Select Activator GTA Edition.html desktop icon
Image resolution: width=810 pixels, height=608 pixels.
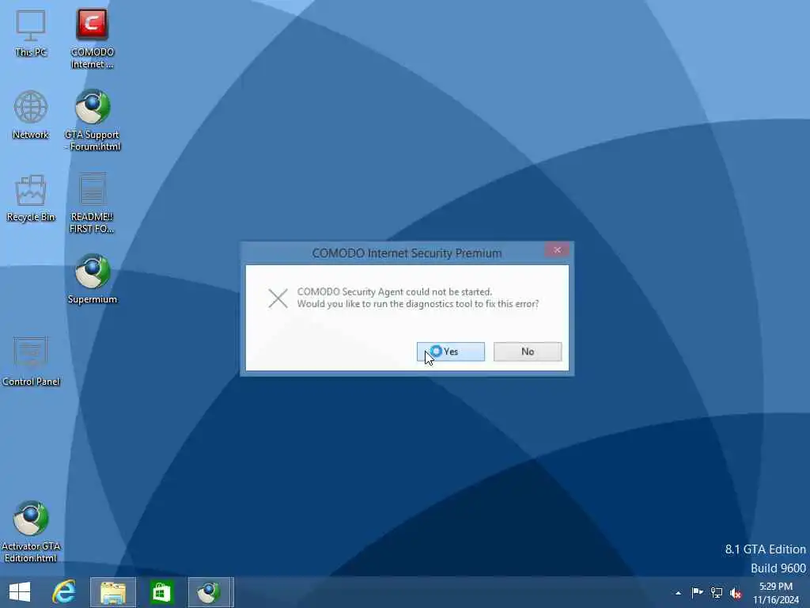[x=31, y=531]
